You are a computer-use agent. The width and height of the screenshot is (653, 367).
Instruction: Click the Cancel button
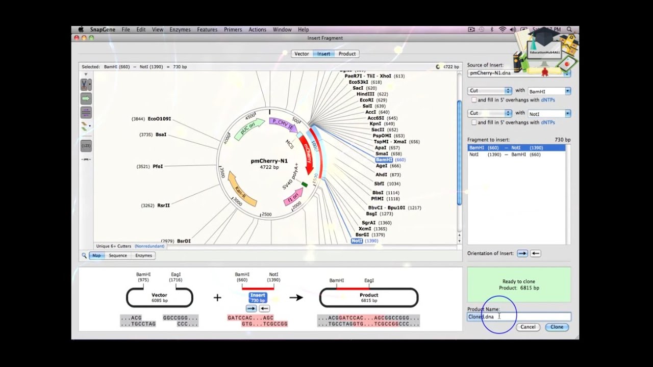click(x=528, y=327)
